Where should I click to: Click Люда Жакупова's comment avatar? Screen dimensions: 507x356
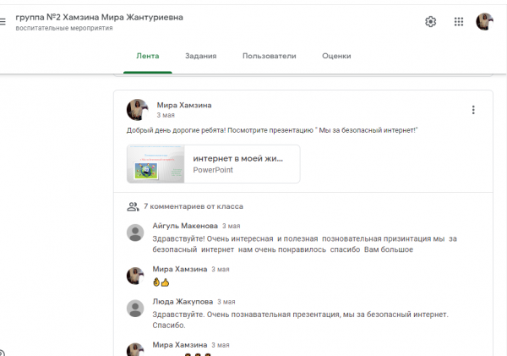pyautogui.click(x=134, y=308)
